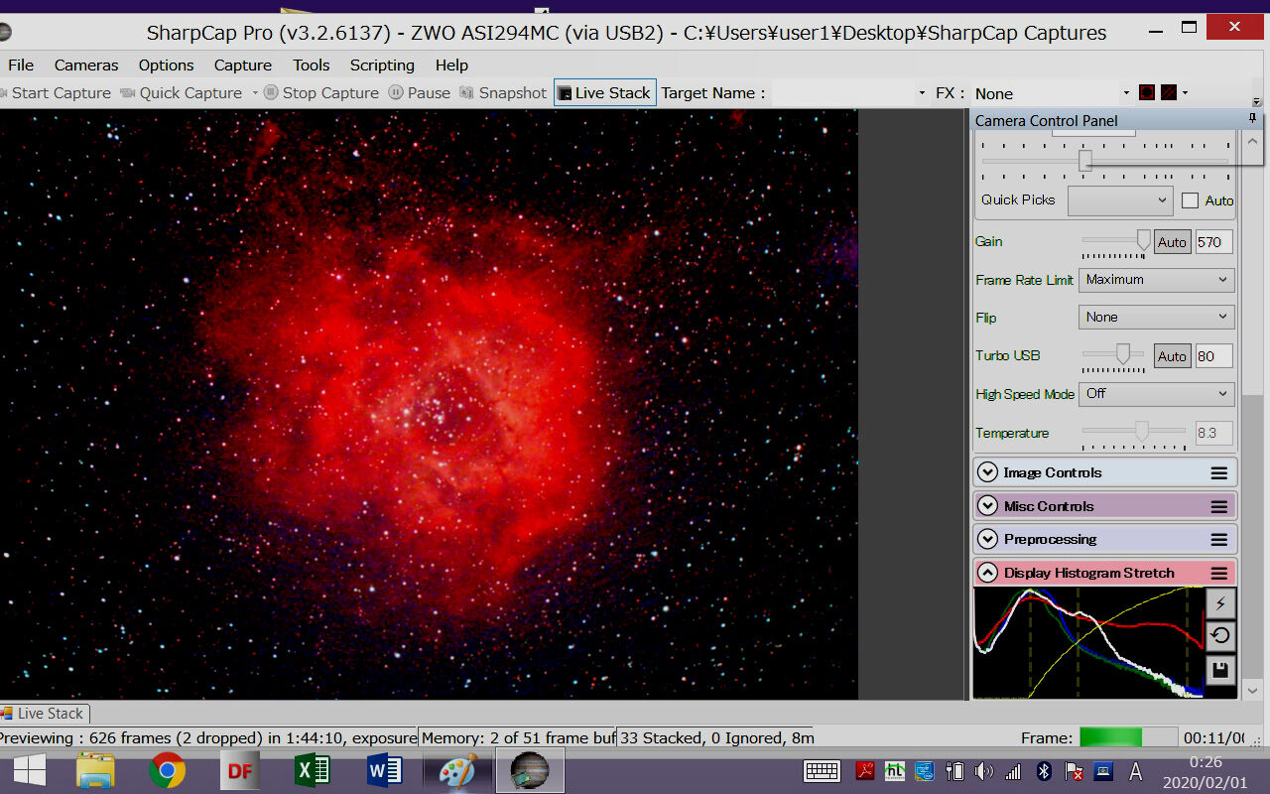Open the Frame Rate Limit dropdown
The width and height of the screenshot is (1270, 794).
point(1156,280)
